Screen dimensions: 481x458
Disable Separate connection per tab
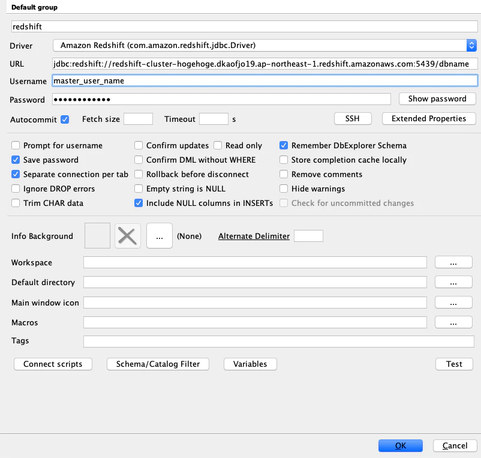pyautogui.click(x=16, y=174)
